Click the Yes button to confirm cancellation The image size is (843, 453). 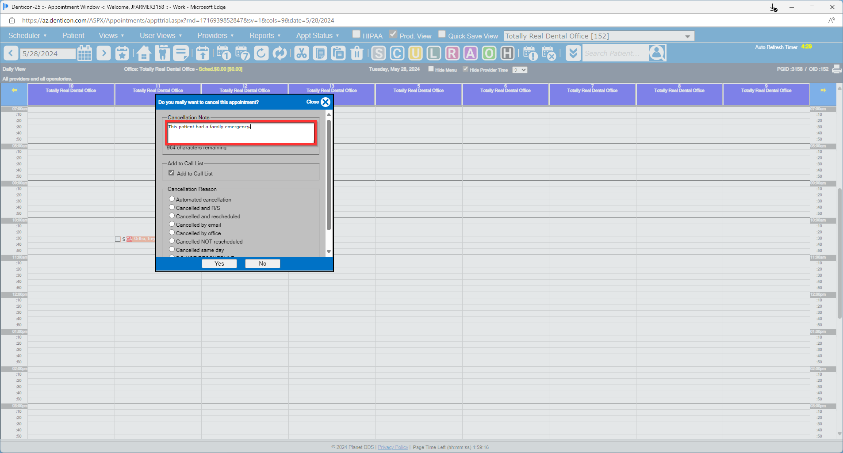pyautogui.click(x=219, y=263)
